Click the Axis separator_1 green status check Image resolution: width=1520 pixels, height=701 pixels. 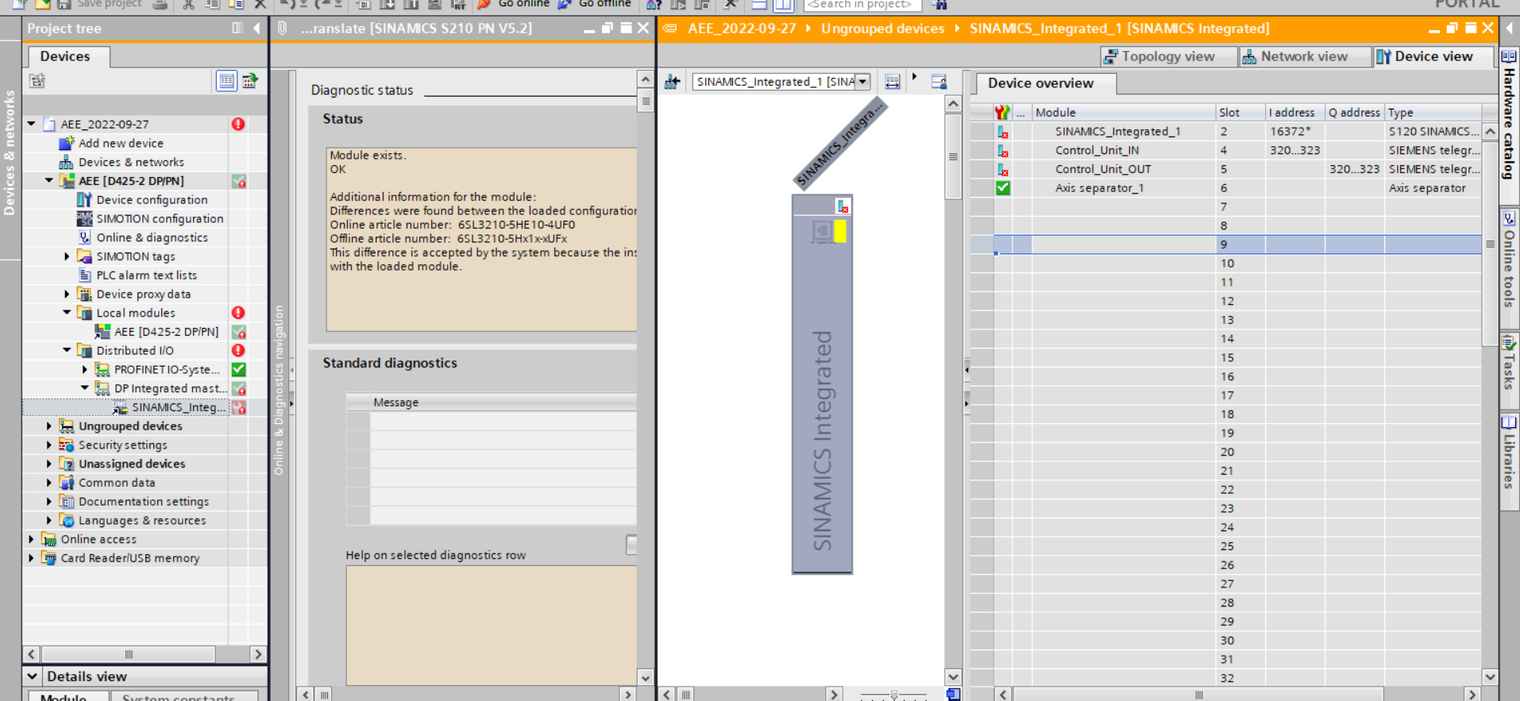coord(1003,188)
